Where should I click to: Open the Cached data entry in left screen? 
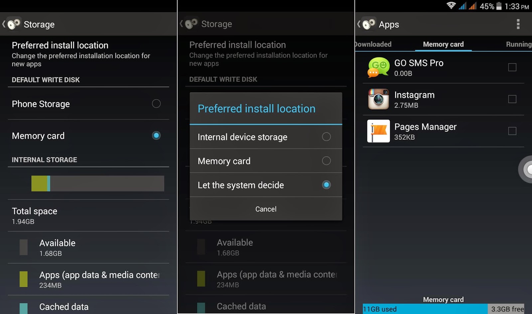88,305
